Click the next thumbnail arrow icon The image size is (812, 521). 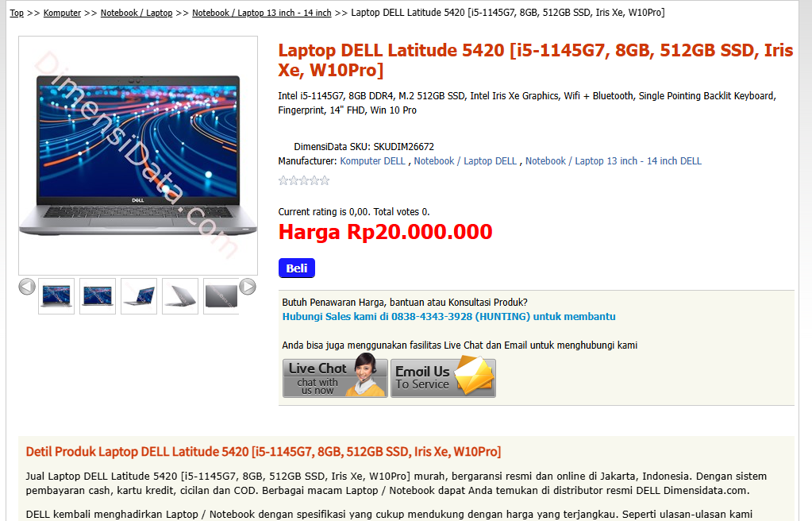click(248, 287)
